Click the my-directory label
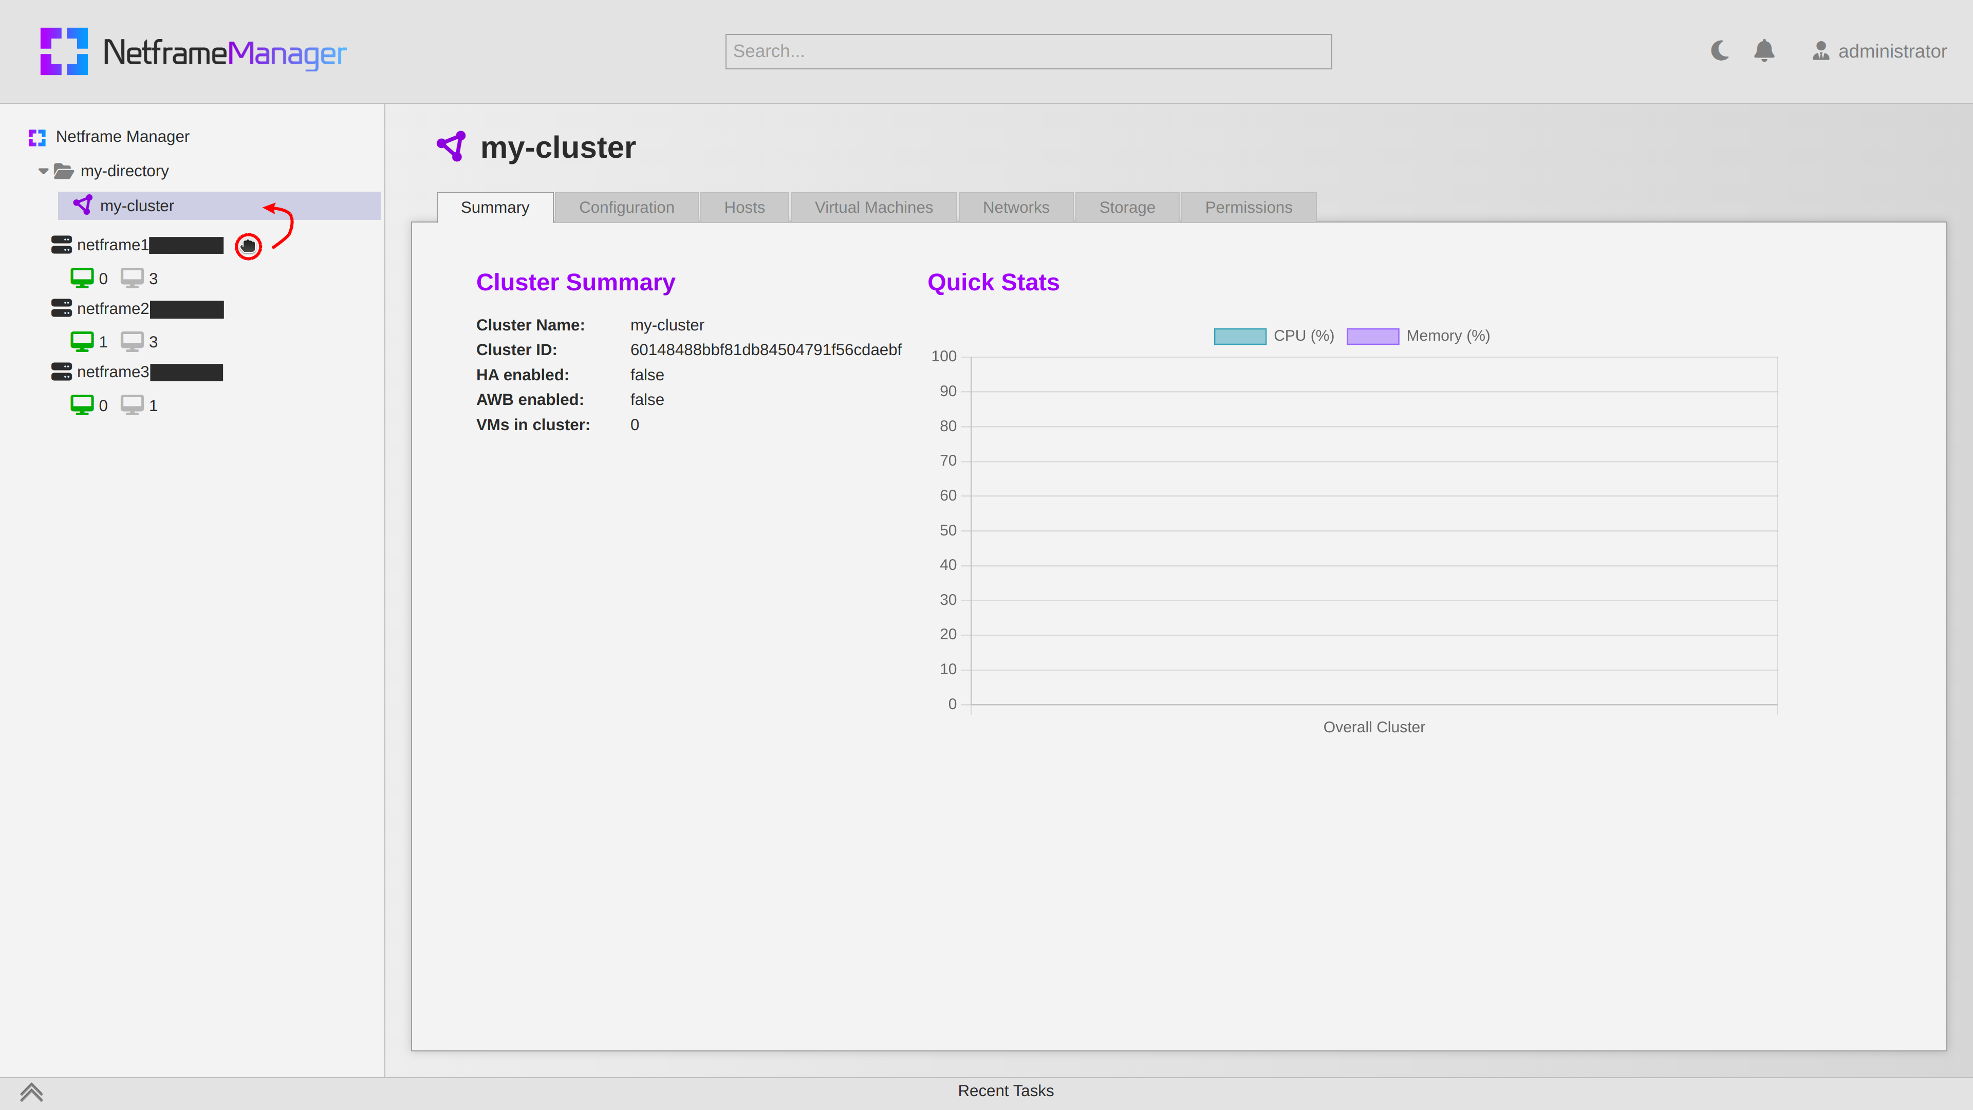The width and height of the screenshot is (1973, 1110). (124, 171)
